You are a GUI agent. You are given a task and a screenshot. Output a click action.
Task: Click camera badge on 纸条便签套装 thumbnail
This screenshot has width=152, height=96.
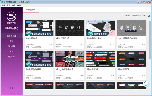coord(91,33)
